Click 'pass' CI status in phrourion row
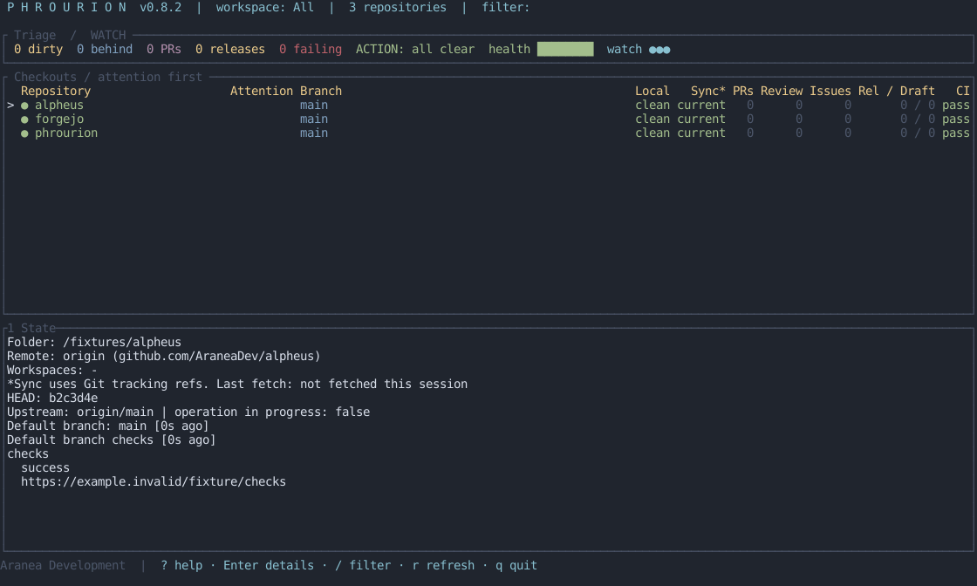Image resolution: width=977 pixels, height=586 pixels. point(956,133)
